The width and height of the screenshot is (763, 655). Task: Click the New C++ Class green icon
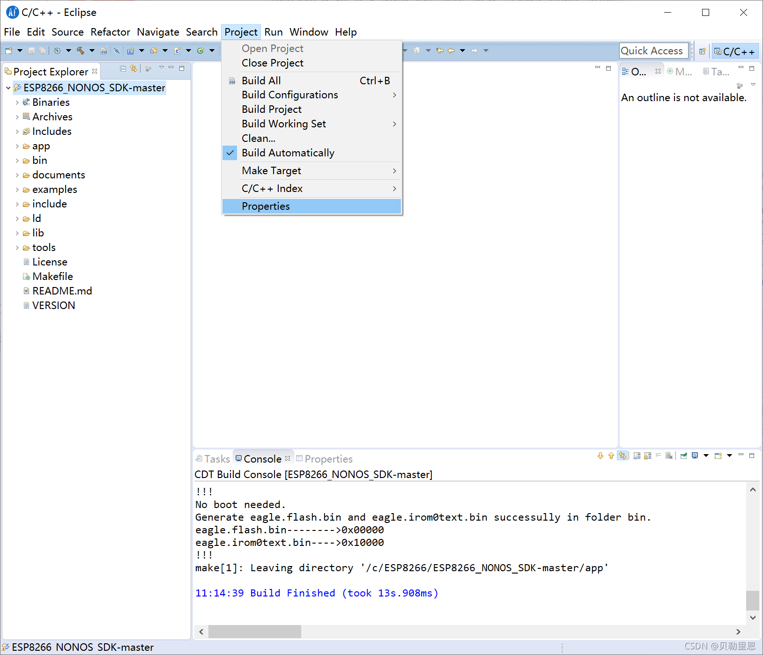click(x=200, y=51)
